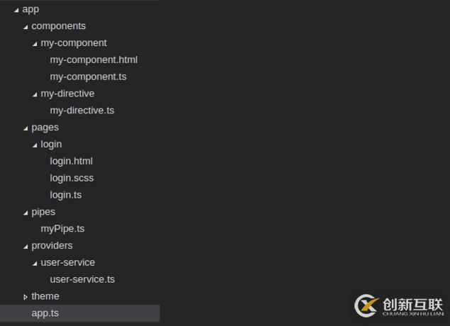Image resolution: width=450 pixels, height=326 pixels.
Task: Collapse the login folder arrow
Action: point(35,145)
